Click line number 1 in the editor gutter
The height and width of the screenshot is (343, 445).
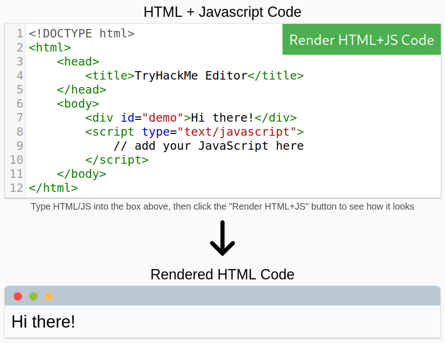pos(19,33)
